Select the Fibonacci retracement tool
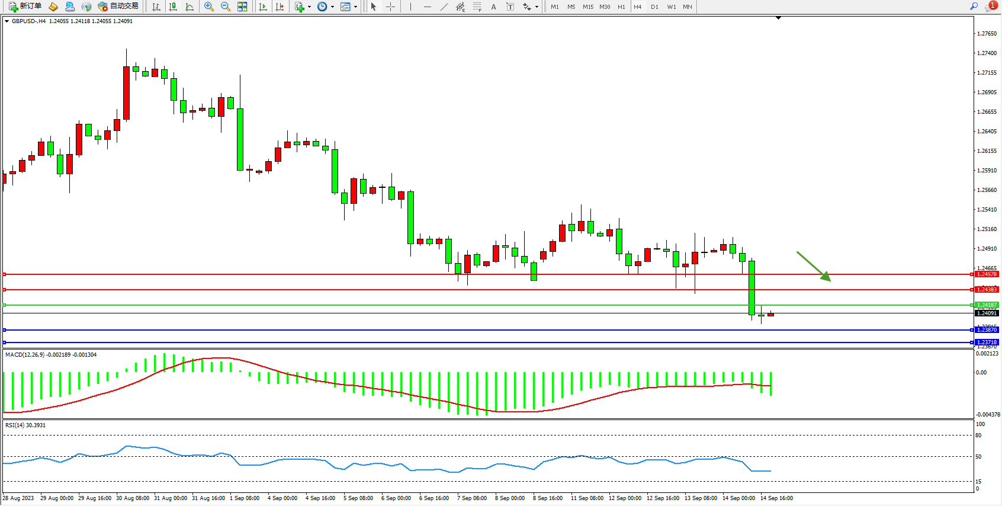 pos(477,7)
